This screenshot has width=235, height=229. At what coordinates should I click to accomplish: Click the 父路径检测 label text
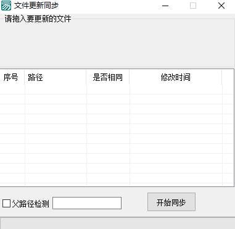click(30, 204)
